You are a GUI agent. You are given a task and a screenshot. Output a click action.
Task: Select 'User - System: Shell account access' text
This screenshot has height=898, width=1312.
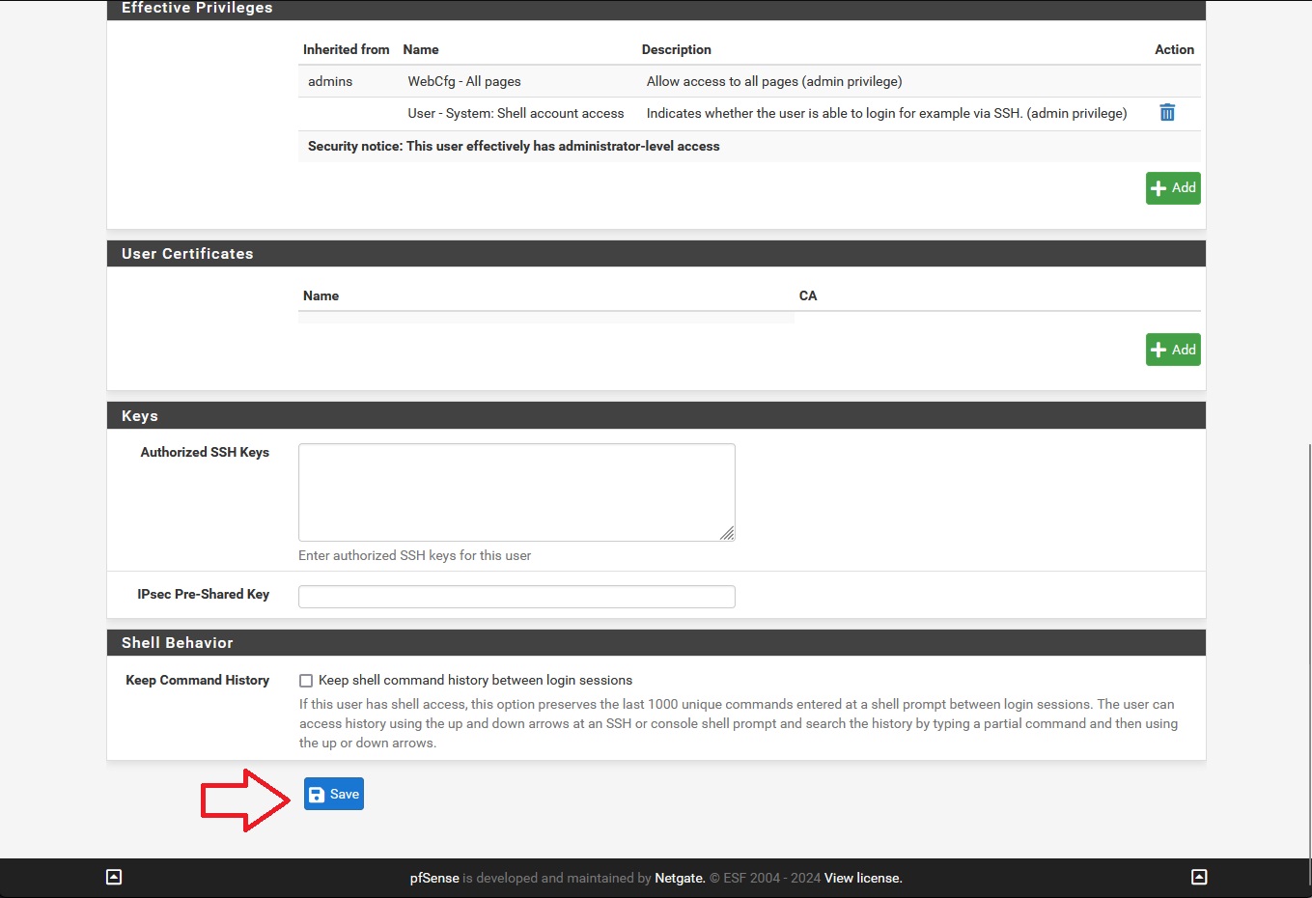click(516, 113)
